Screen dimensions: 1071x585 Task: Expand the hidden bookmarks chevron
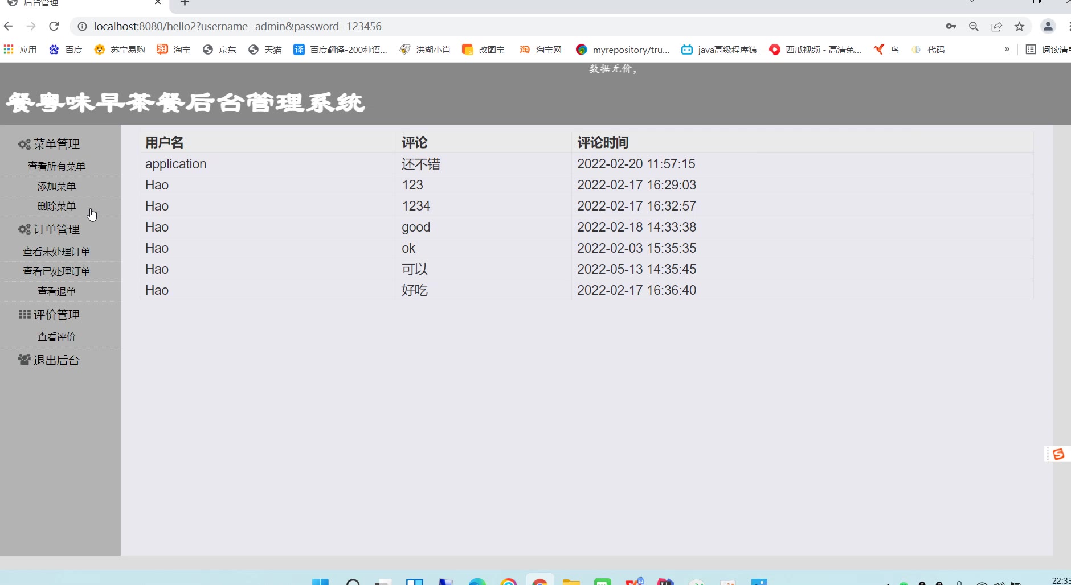pyautogui.click(x=1007, y=49)
